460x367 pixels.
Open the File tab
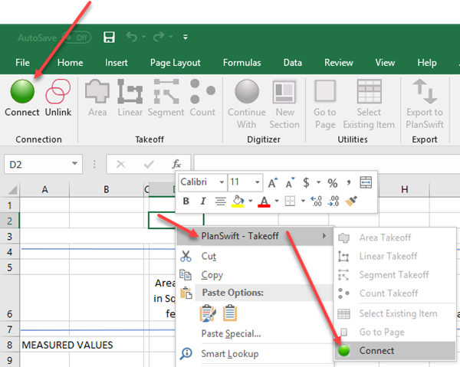[x=22, y=62]
